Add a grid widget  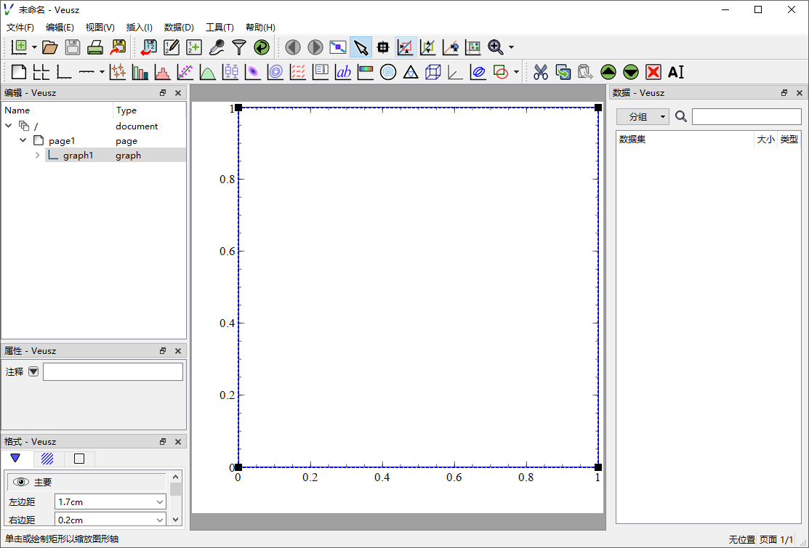(x=41, y=72)
